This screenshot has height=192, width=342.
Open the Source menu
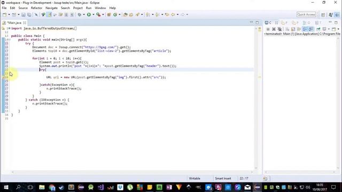(23, 8)
